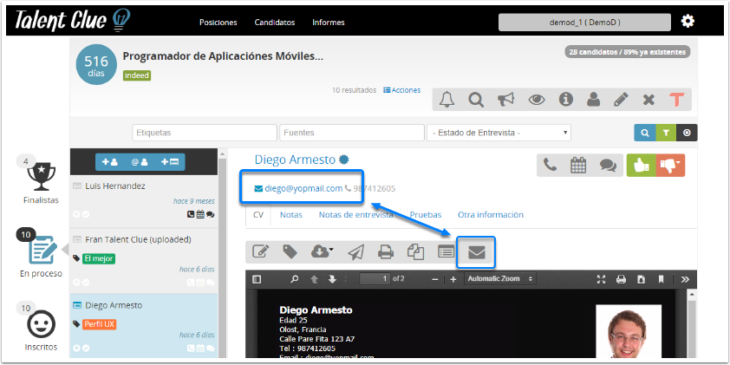Open the Automatic Zoom dropdown

tap(500, 279)
